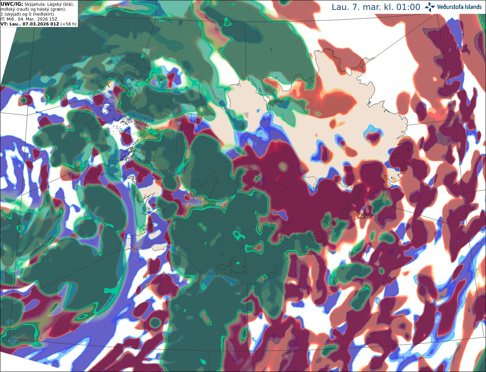Click the Veðurstofa Íslands logo icon

coord(430,7)
